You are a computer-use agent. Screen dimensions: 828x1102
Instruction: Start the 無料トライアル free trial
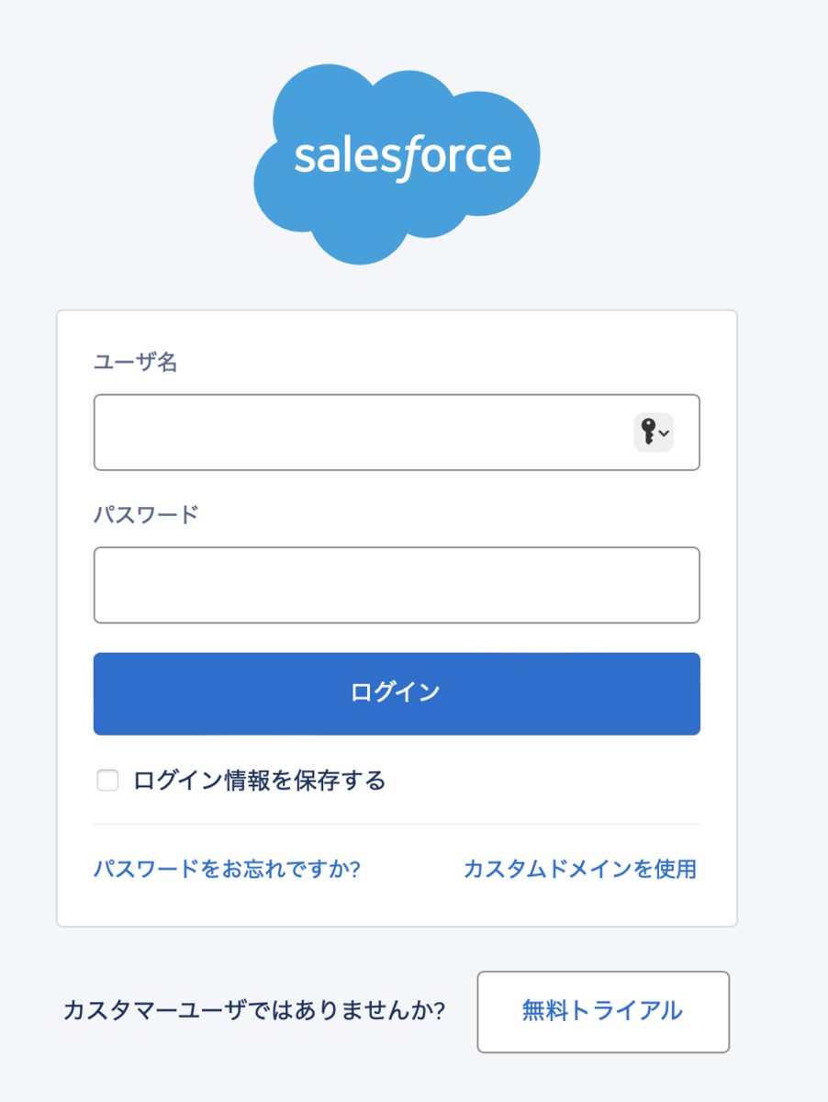coord(602,1011)
